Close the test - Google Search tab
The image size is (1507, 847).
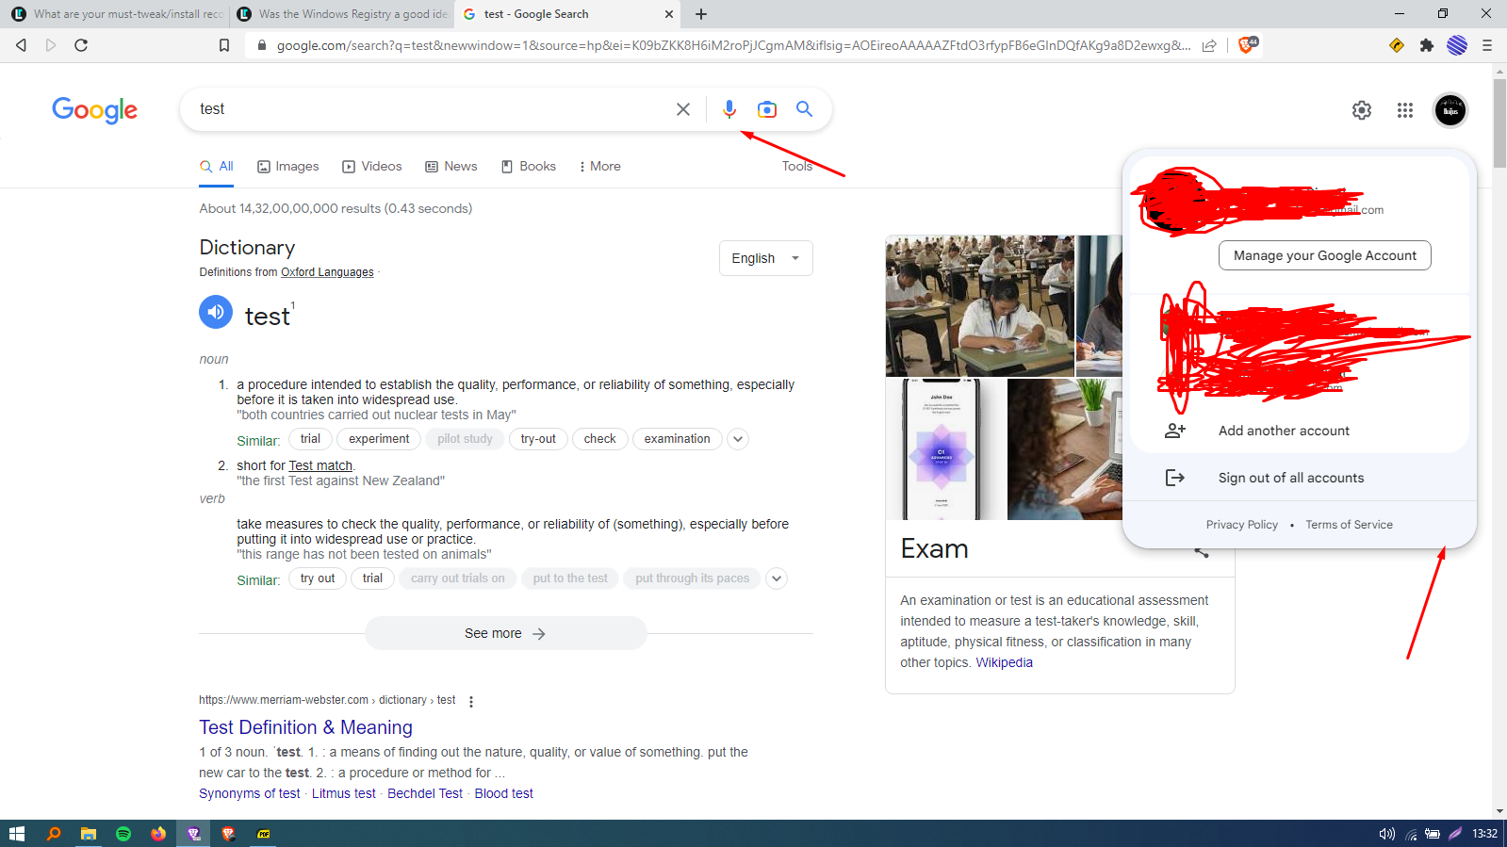[x=669, y=14]
